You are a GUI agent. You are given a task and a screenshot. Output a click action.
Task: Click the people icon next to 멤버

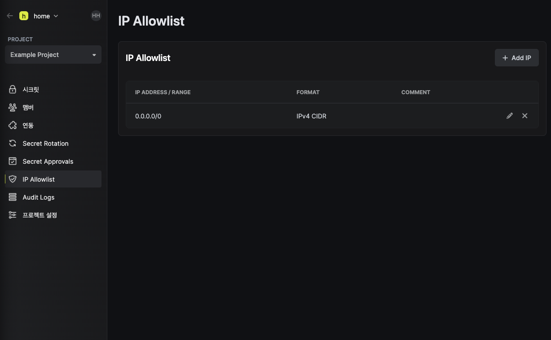[x=13, y=108]
